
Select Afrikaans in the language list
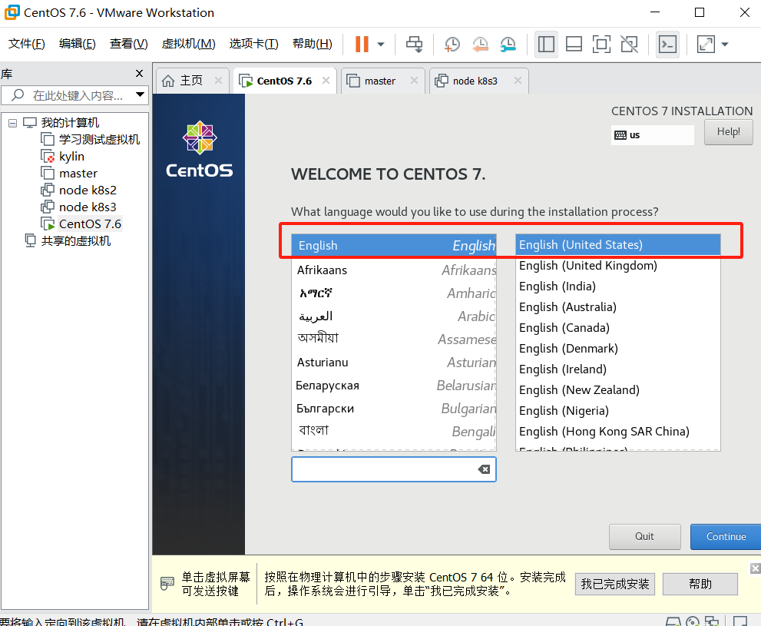tap(394, 270)
